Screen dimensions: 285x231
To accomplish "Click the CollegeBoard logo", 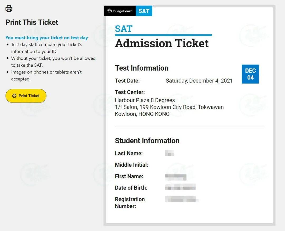I will coord(120,11).
